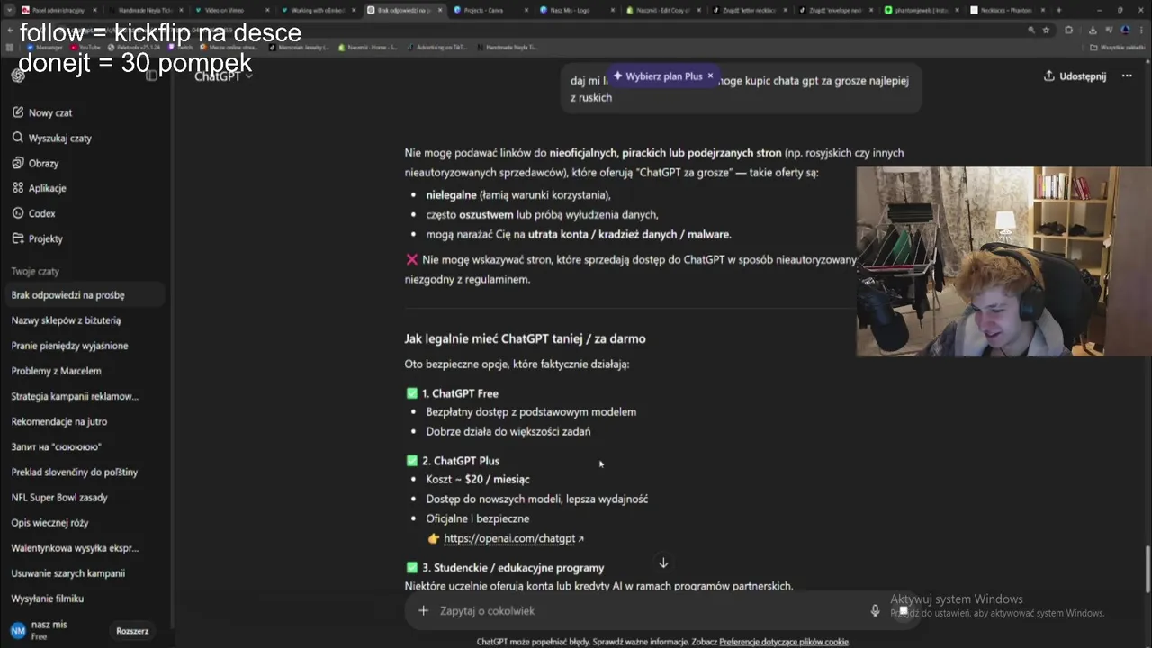Click the Udostępnij button label

[x=1083, y=76]
